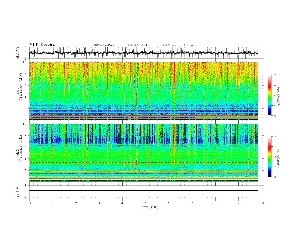Click the "station=ATH" label
The height and width of the screenshot is (228, 295).
pos(138,45)
